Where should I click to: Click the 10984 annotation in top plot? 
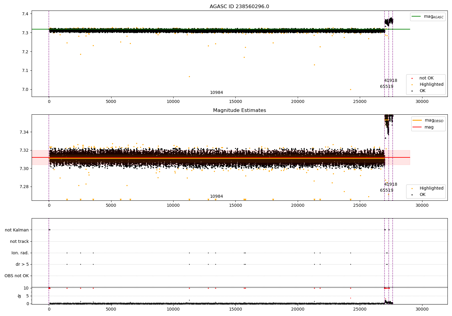point(216,93)
